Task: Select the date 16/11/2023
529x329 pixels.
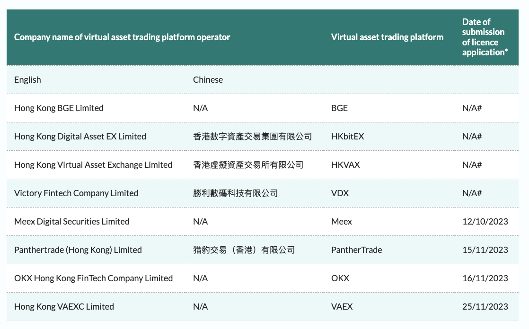Action: click(x=485, y=278)
